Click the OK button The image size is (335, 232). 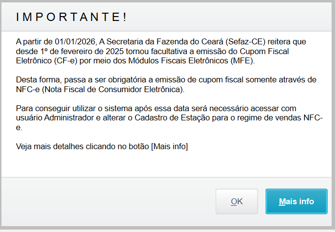[237, 201]
